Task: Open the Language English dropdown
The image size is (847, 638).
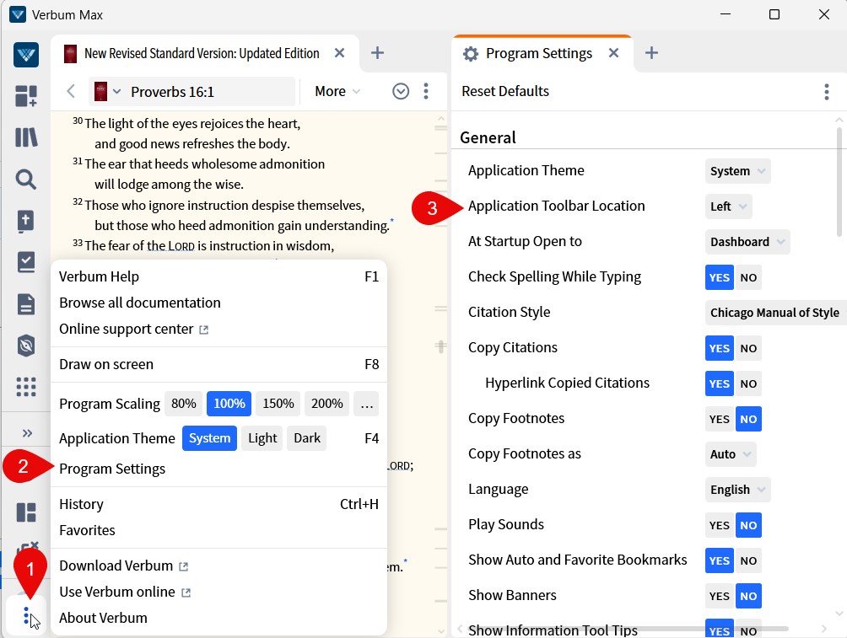Action: [x=737, y=490]
